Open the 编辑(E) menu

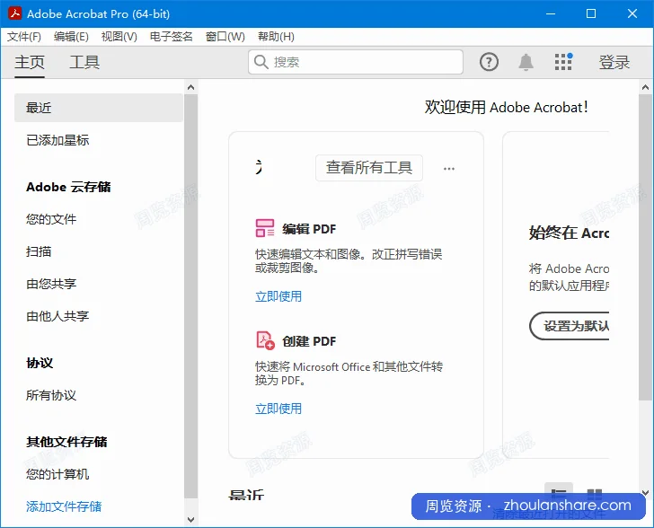pyautogui.click(x=71, y=37)
